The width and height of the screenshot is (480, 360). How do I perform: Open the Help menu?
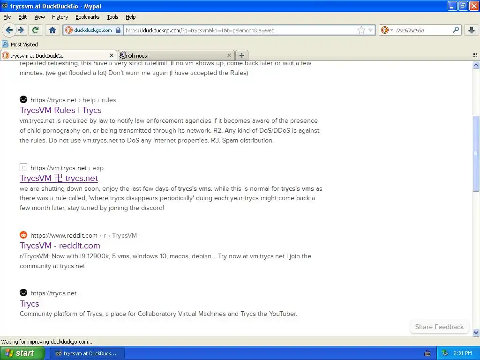pos(130,17)
